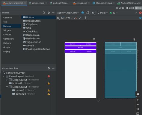Viewport: 142px width, 115px height.
Task: Set default margins 0dp field
Action: click(68, 18)
